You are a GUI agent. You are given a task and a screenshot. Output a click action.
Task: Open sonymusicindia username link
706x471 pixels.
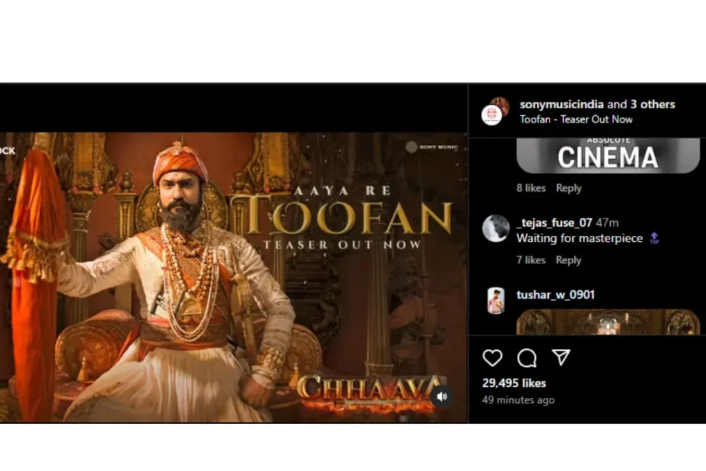point(561,104)
